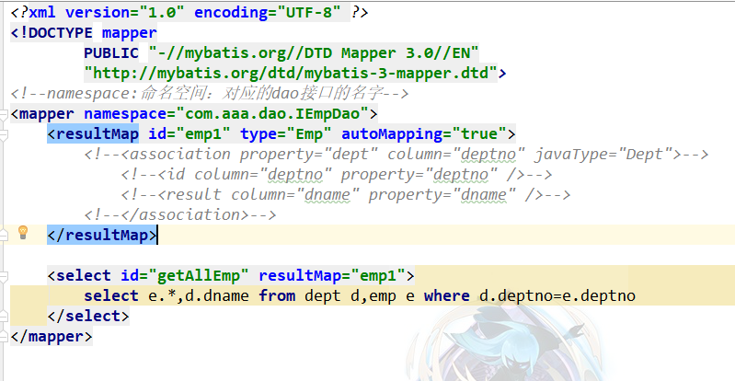Click property="dname" in the result comment
This screenshot has width=735, height=381.
pyautogui.click(x=442, y=194)
